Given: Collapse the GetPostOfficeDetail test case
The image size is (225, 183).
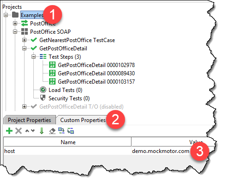Looking at the screenshot, I should pyautogui.click(x=24, y=49).
